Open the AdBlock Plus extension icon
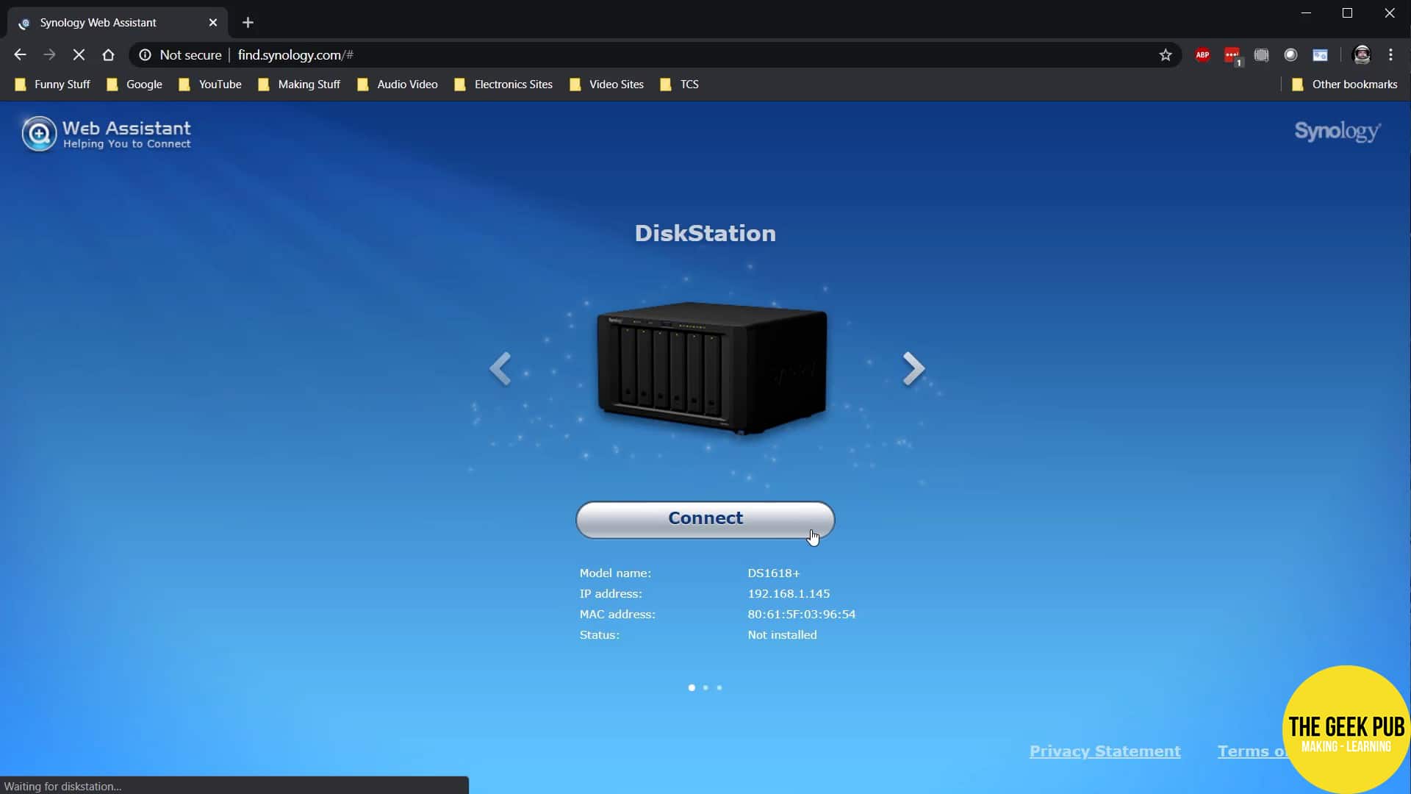 pos(1202,55)
